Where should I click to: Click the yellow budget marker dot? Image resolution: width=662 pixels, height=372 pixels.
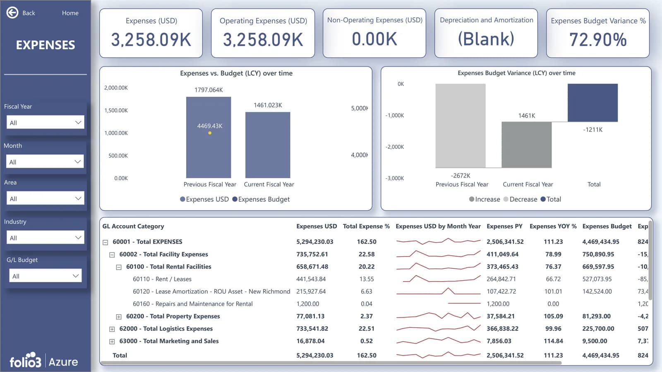(x=210, y=133)
